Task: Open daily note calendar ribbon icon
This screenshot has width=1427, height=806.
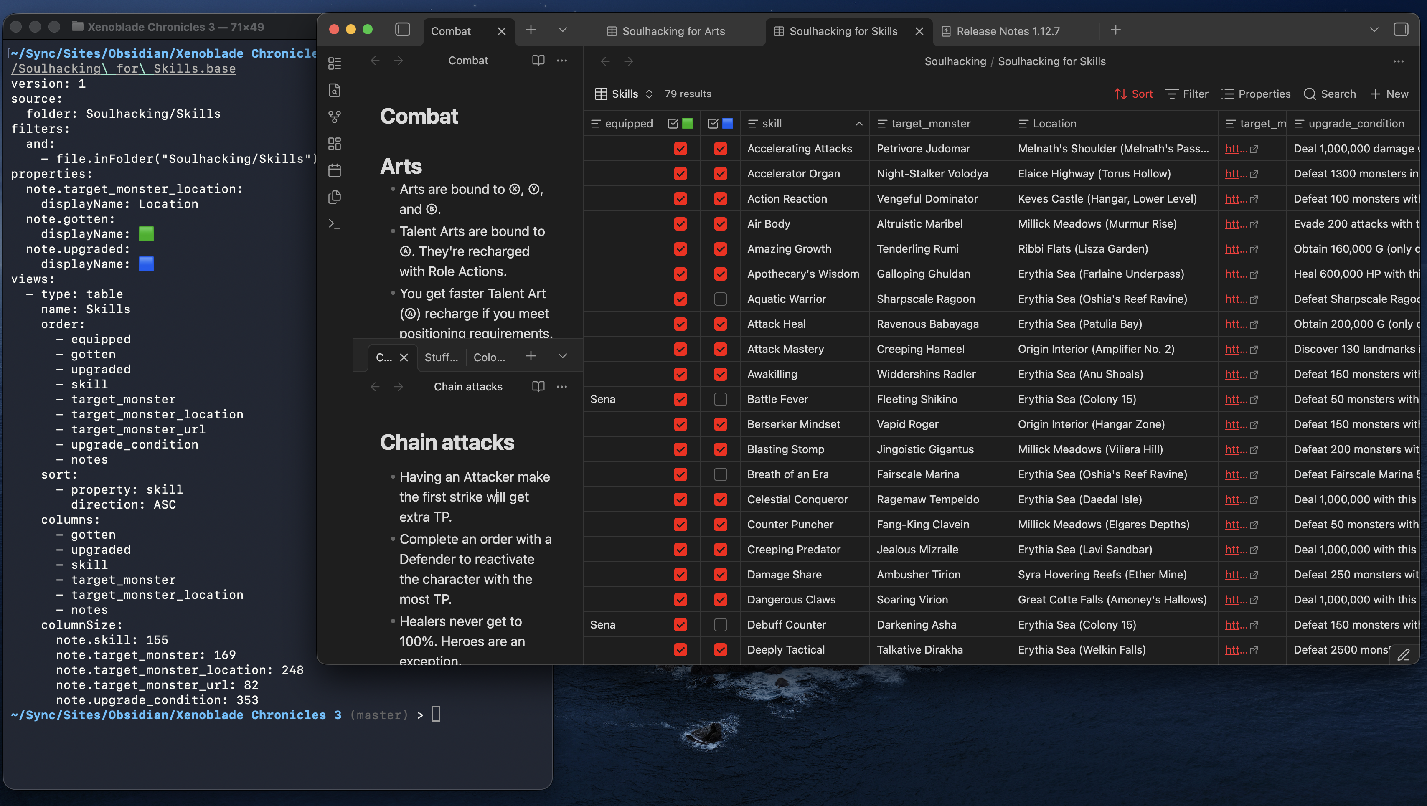Action: (x=335, y=170)
